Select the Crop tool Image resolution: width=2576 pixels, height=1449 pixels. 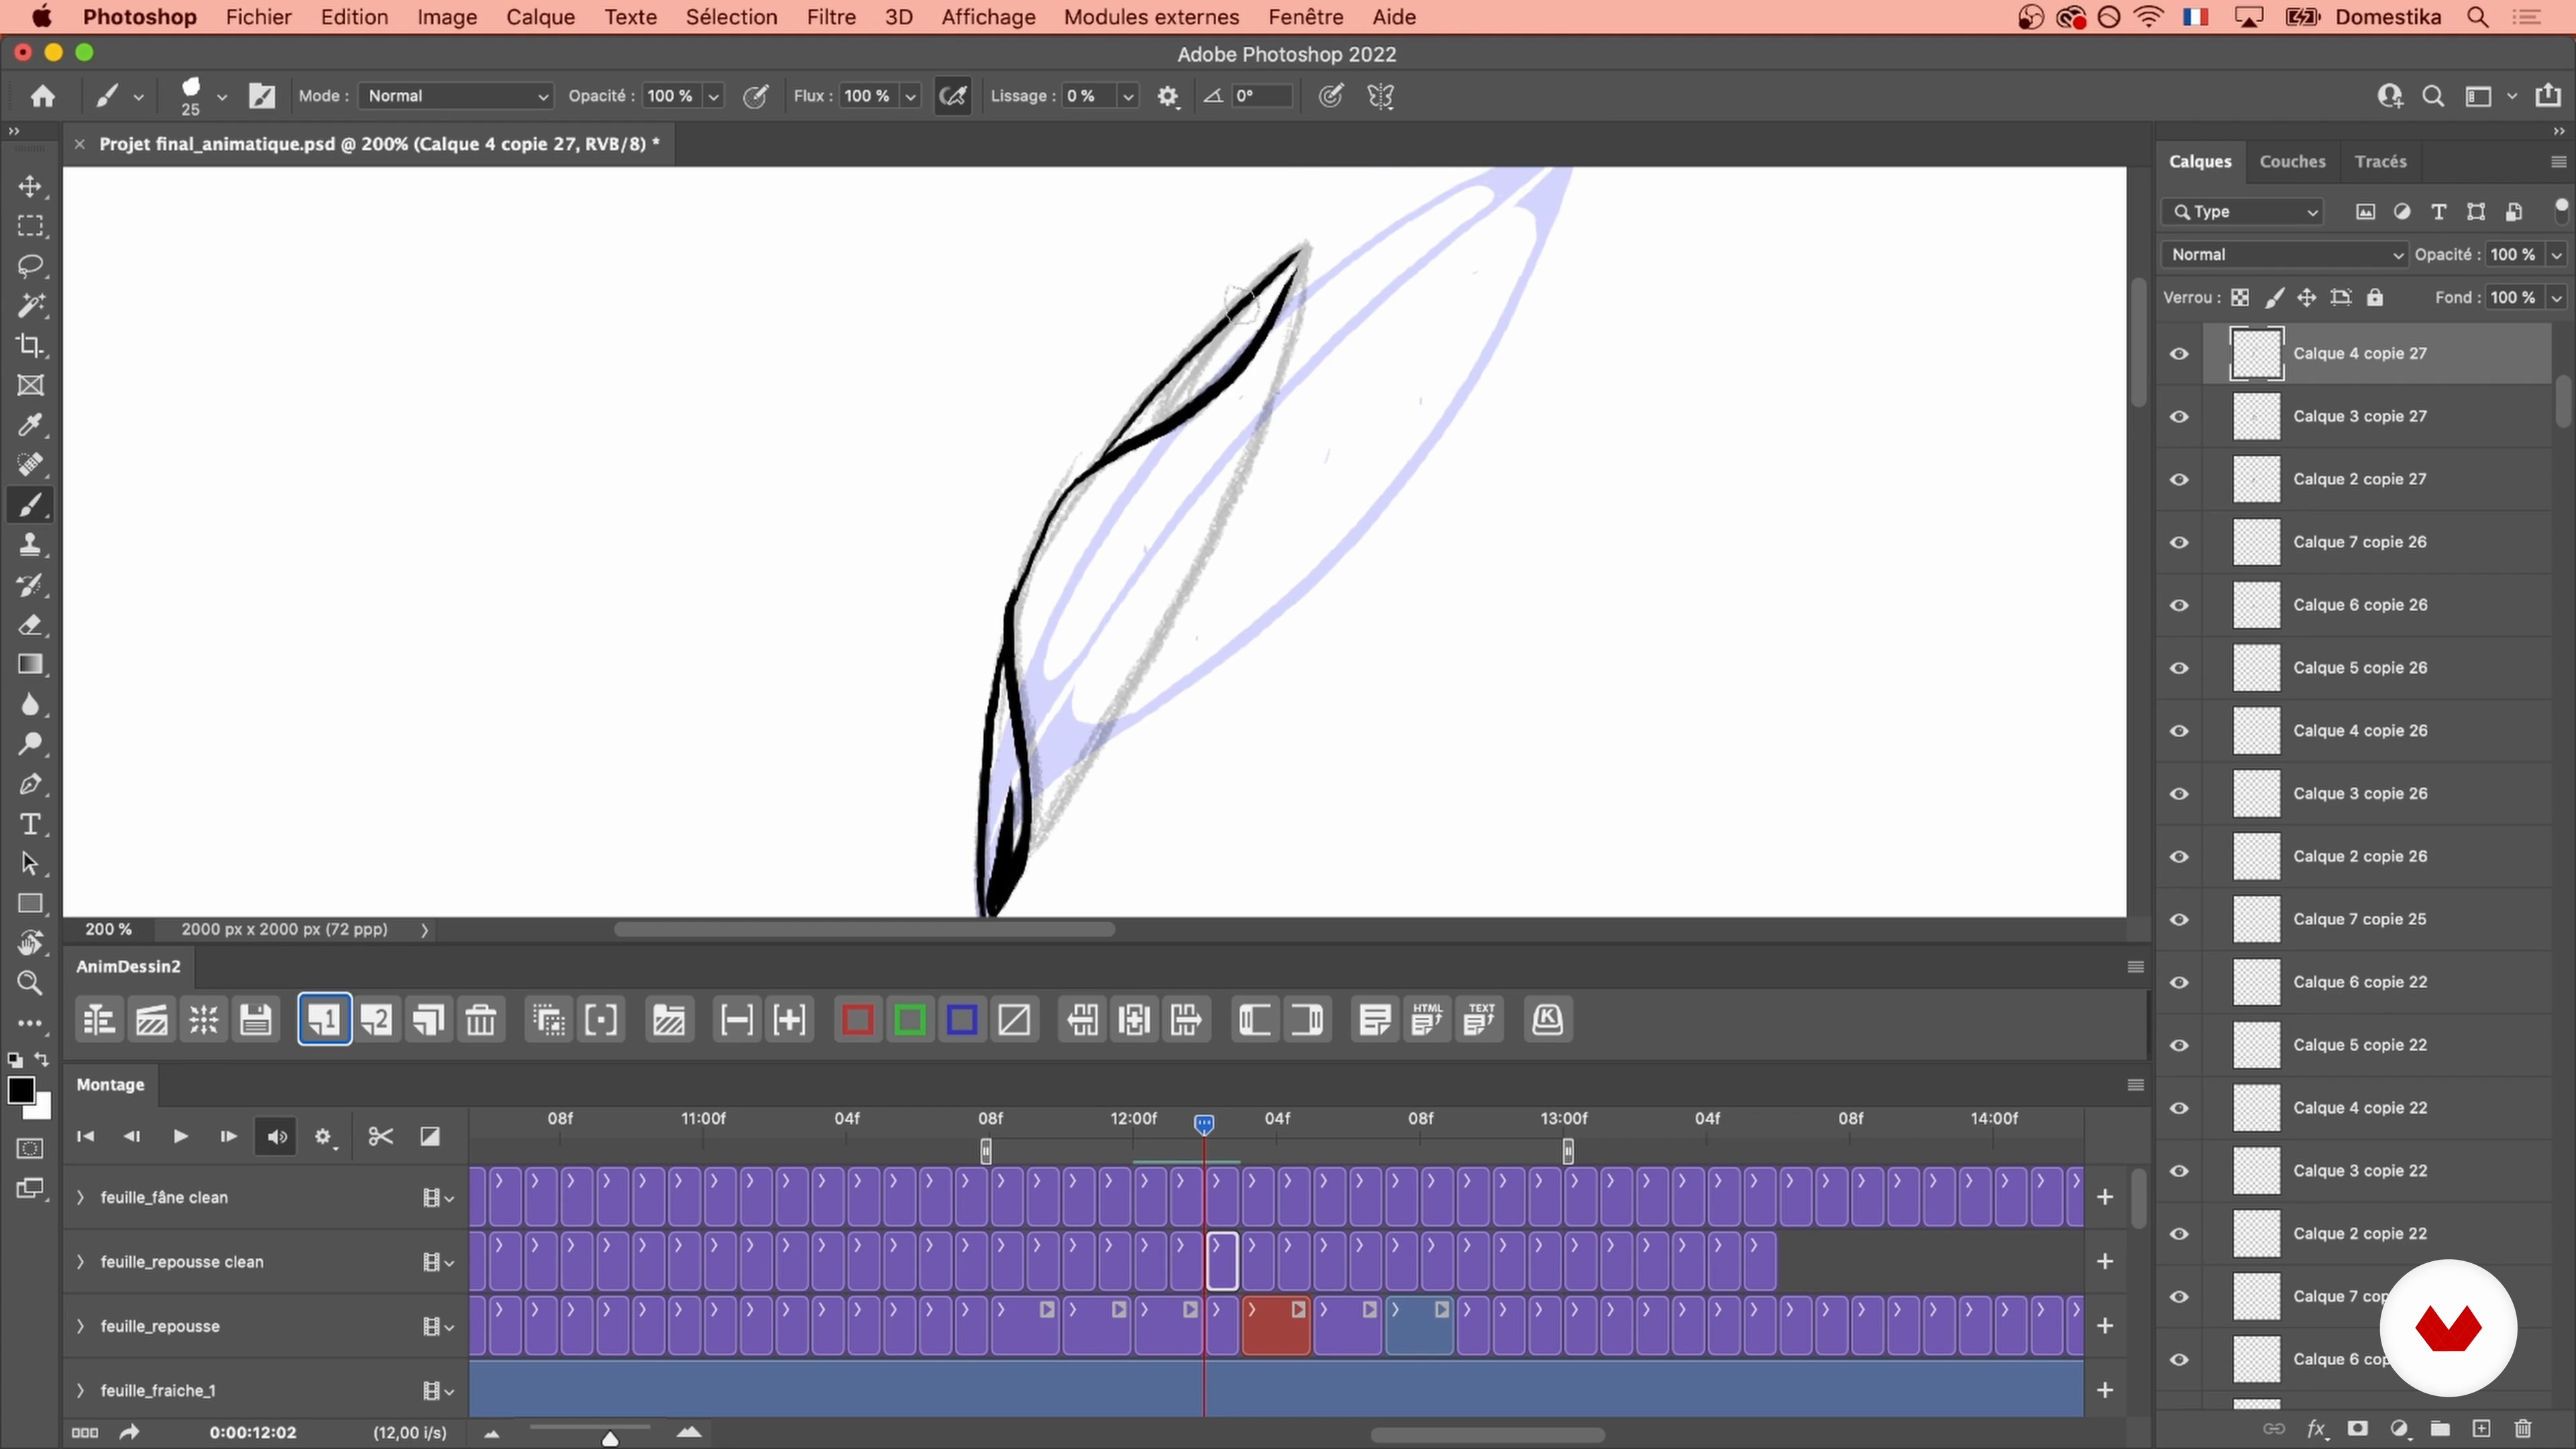(x=30, y=346)
